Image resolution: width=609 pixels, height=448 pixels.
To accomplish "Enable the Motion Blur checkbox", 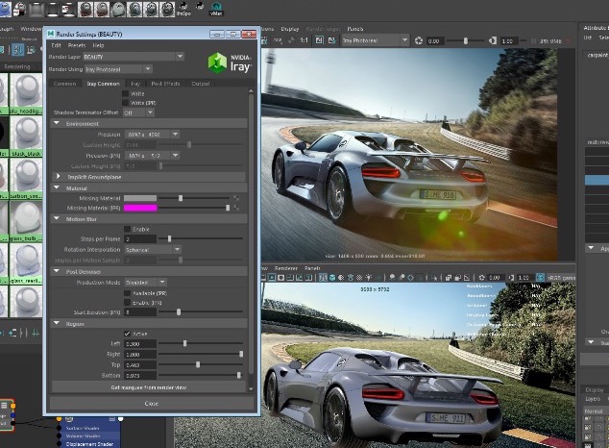I will pyautogui.click(x=128, y=228).
